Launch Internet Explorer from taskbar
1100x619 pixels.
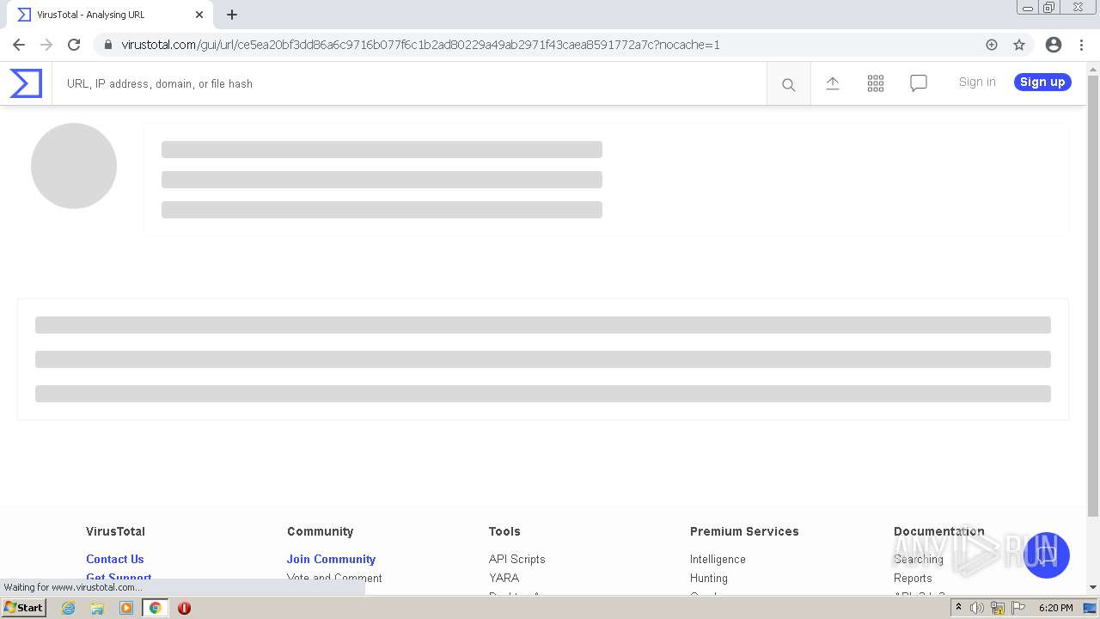69,608
